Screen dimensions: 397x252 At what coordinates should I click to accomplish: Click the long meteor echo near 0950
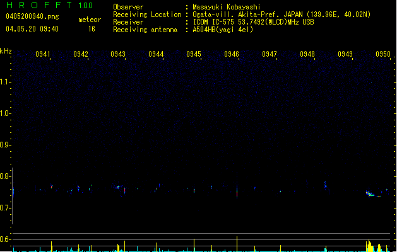pyautogui.click(x=373, y=194)
